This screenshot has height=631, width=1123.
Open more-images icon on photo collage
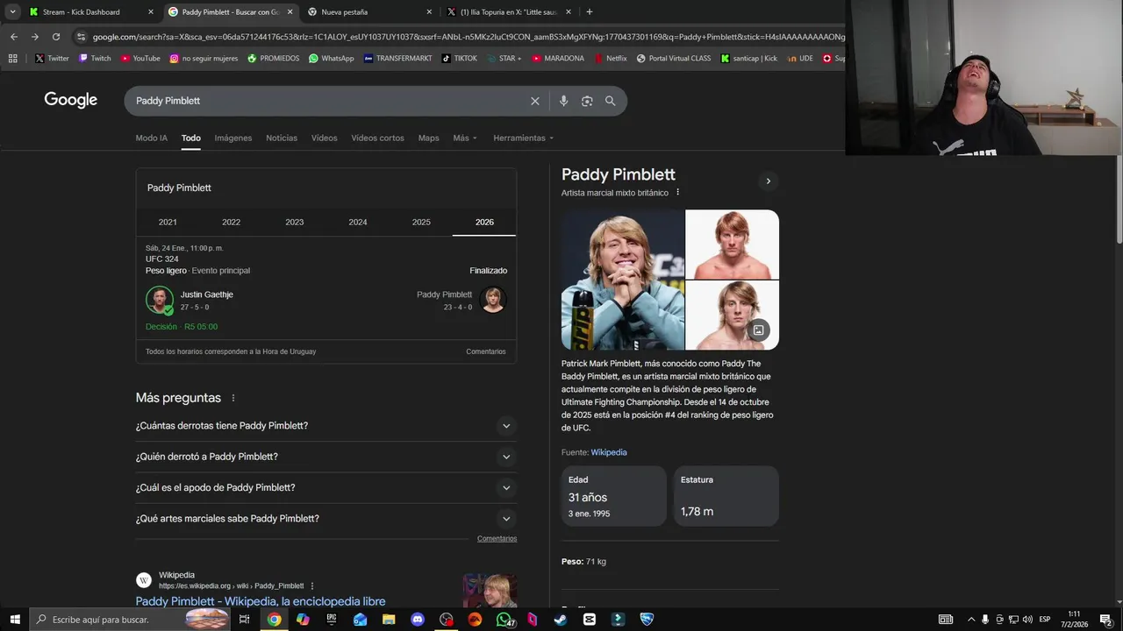pyautogui.click(x=758, y=330)
